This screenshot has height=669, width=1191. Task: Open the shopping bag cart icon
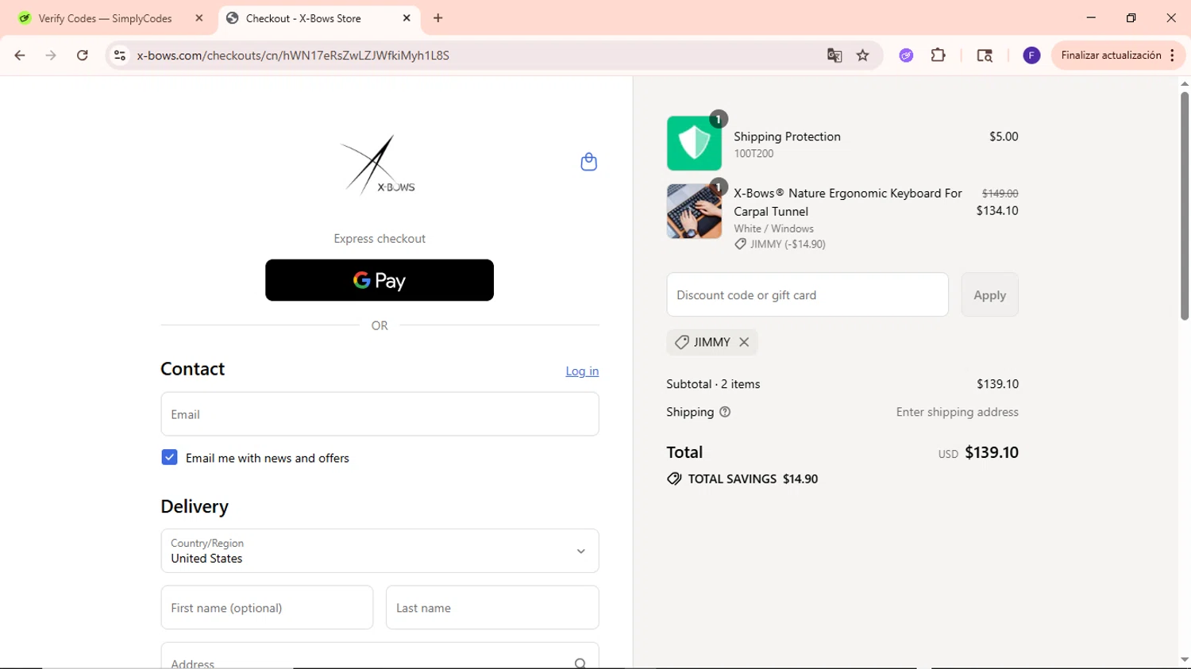[x=588, y=162]
